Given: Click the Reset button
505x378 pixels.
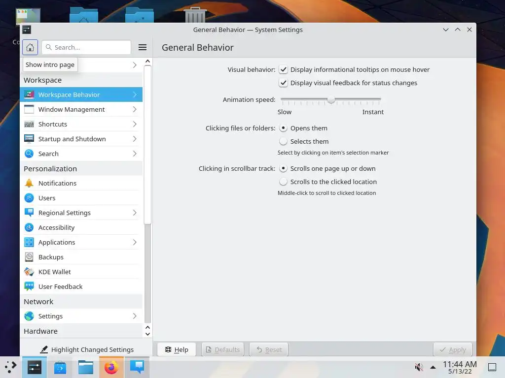Looking at the screenshot, I should (269, 349).
